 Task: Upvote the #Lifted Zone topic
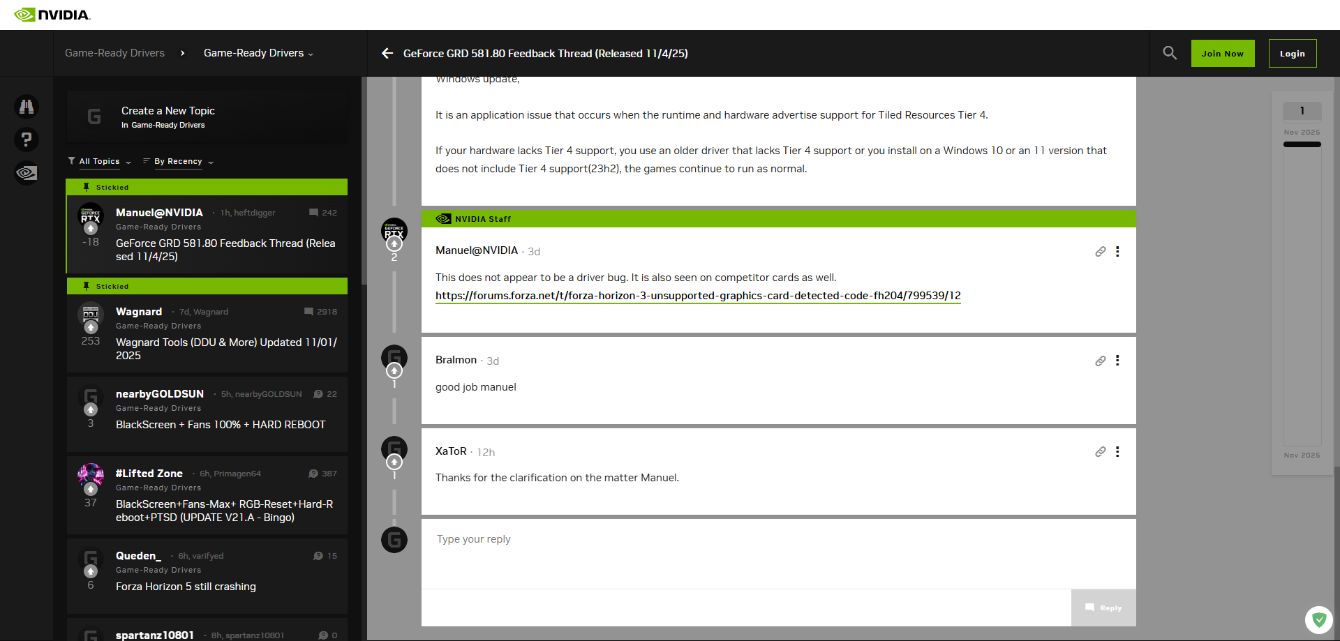click(x=91, y=490)
